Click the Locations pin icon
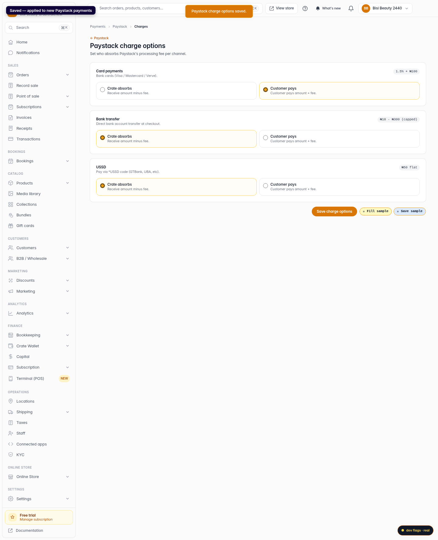This screenshot has width=438, height=540. (11, 401)
